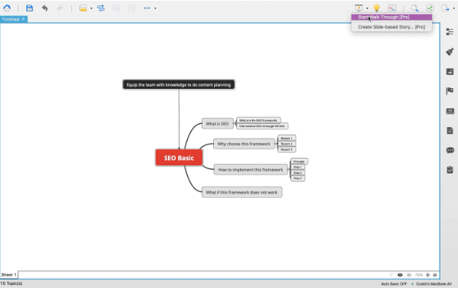The image size is (458, 288).
Task: Open the Format paintbrush panel
Action: 450,51
